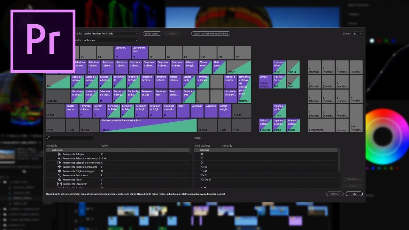This screenshot has width=409, height=230.
Task: Click the Ferramenta Esticar taxa icon
Action: click(x=59, y=175)
